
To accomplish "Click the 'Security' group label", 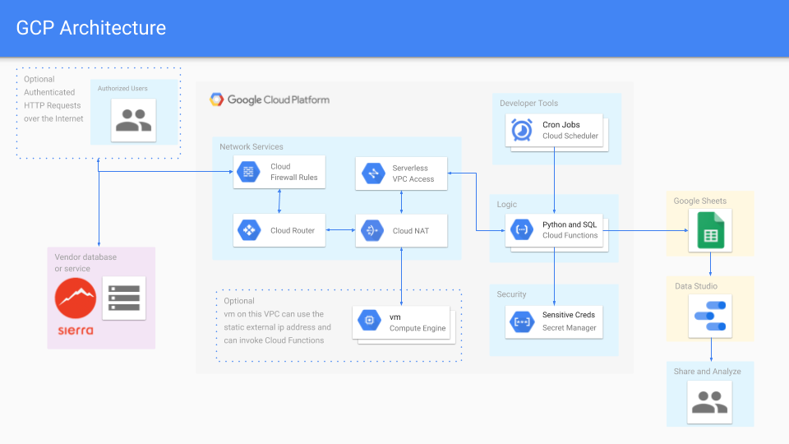I will pos(511,294).
